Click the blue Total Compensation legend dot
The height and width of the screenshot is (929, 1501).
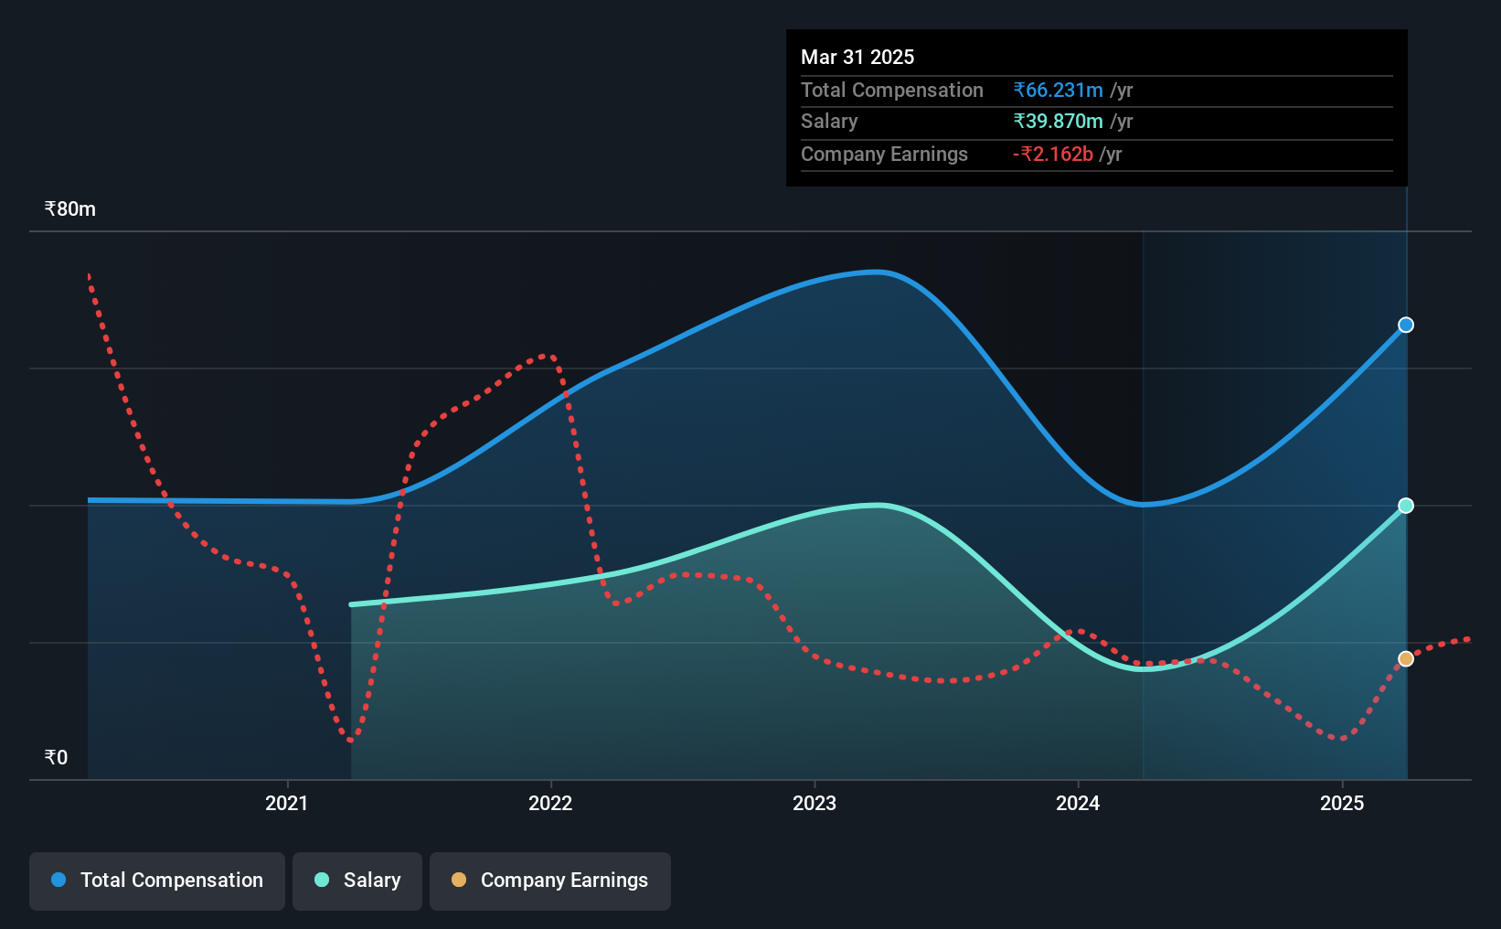(x=59, y=880)
